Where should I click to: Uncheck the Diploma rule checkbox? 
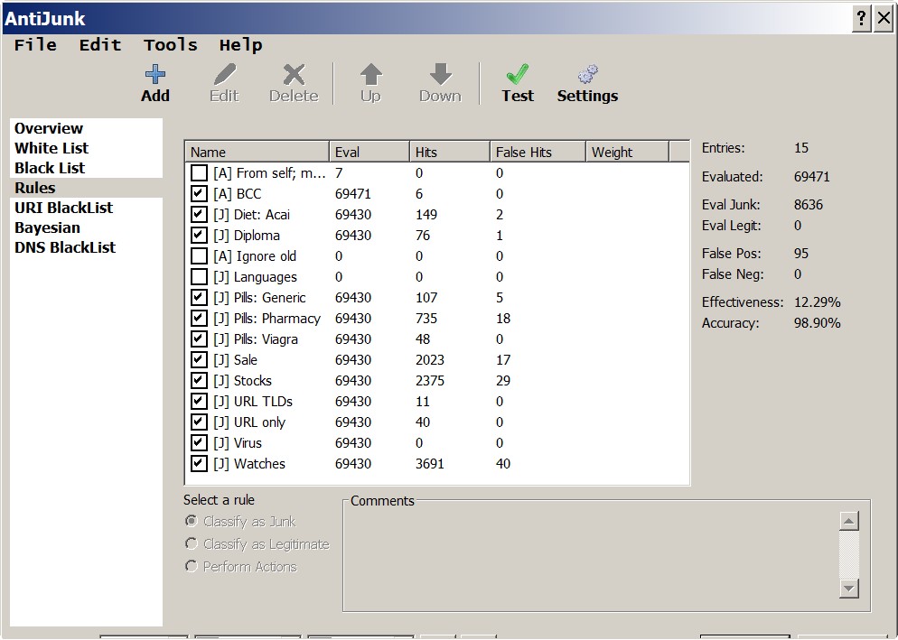[199, 236]
